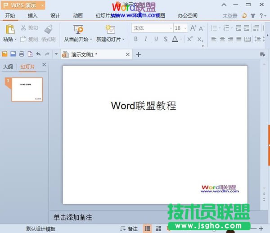Open font color dropdown arrow

pyautogui.click(x=181, y=40)
